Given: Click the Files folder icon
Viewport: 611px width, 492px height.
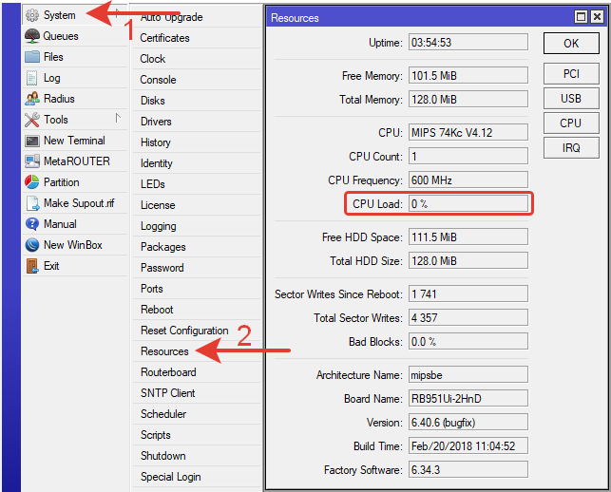Looking at the screenshot, I should click(32, 57).
